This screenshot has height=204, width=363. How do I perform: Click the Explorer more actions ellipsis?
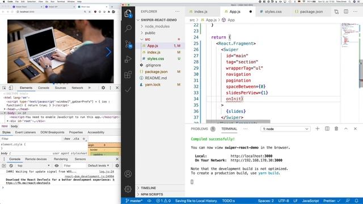point(178,11)
